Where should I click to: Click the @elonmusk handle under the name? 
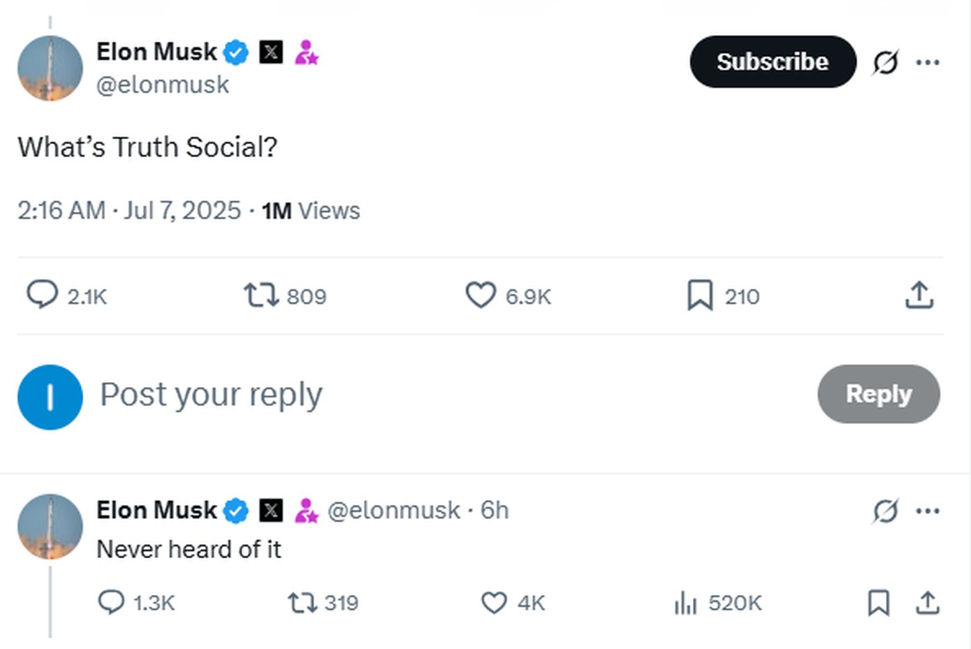(x=163, y=85)
